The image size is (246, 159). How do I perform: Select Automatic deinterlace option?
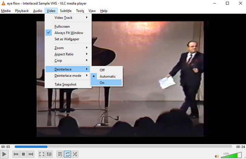(x=106, y=76)
